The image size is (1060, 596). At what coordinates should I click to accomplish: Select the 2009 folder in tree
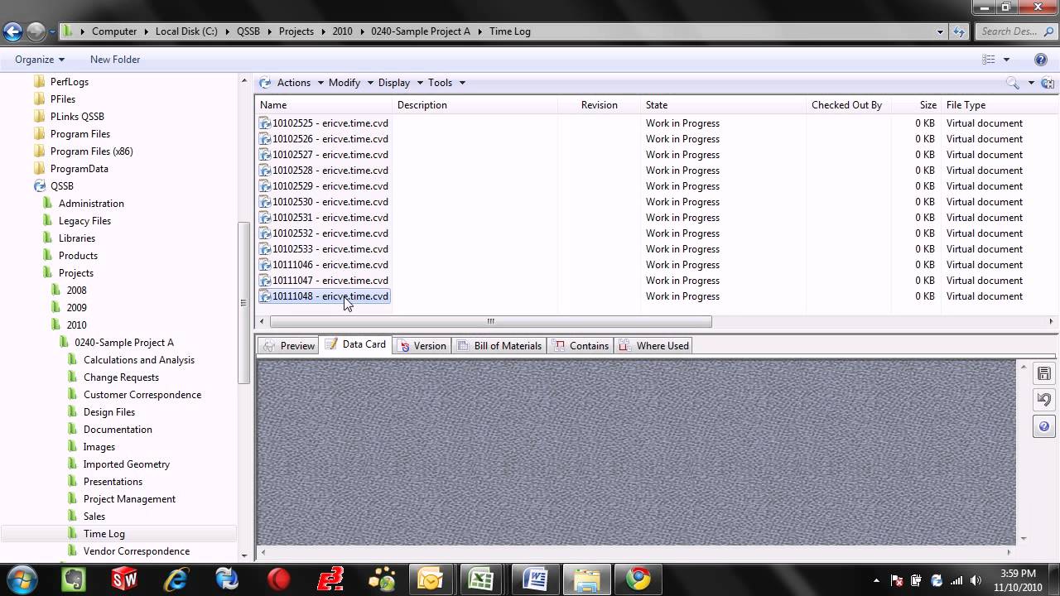coord(76,308)
